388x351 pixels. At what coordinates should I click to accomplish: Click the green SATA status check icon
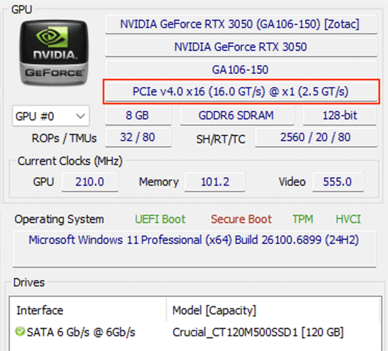tap(20, 332)
